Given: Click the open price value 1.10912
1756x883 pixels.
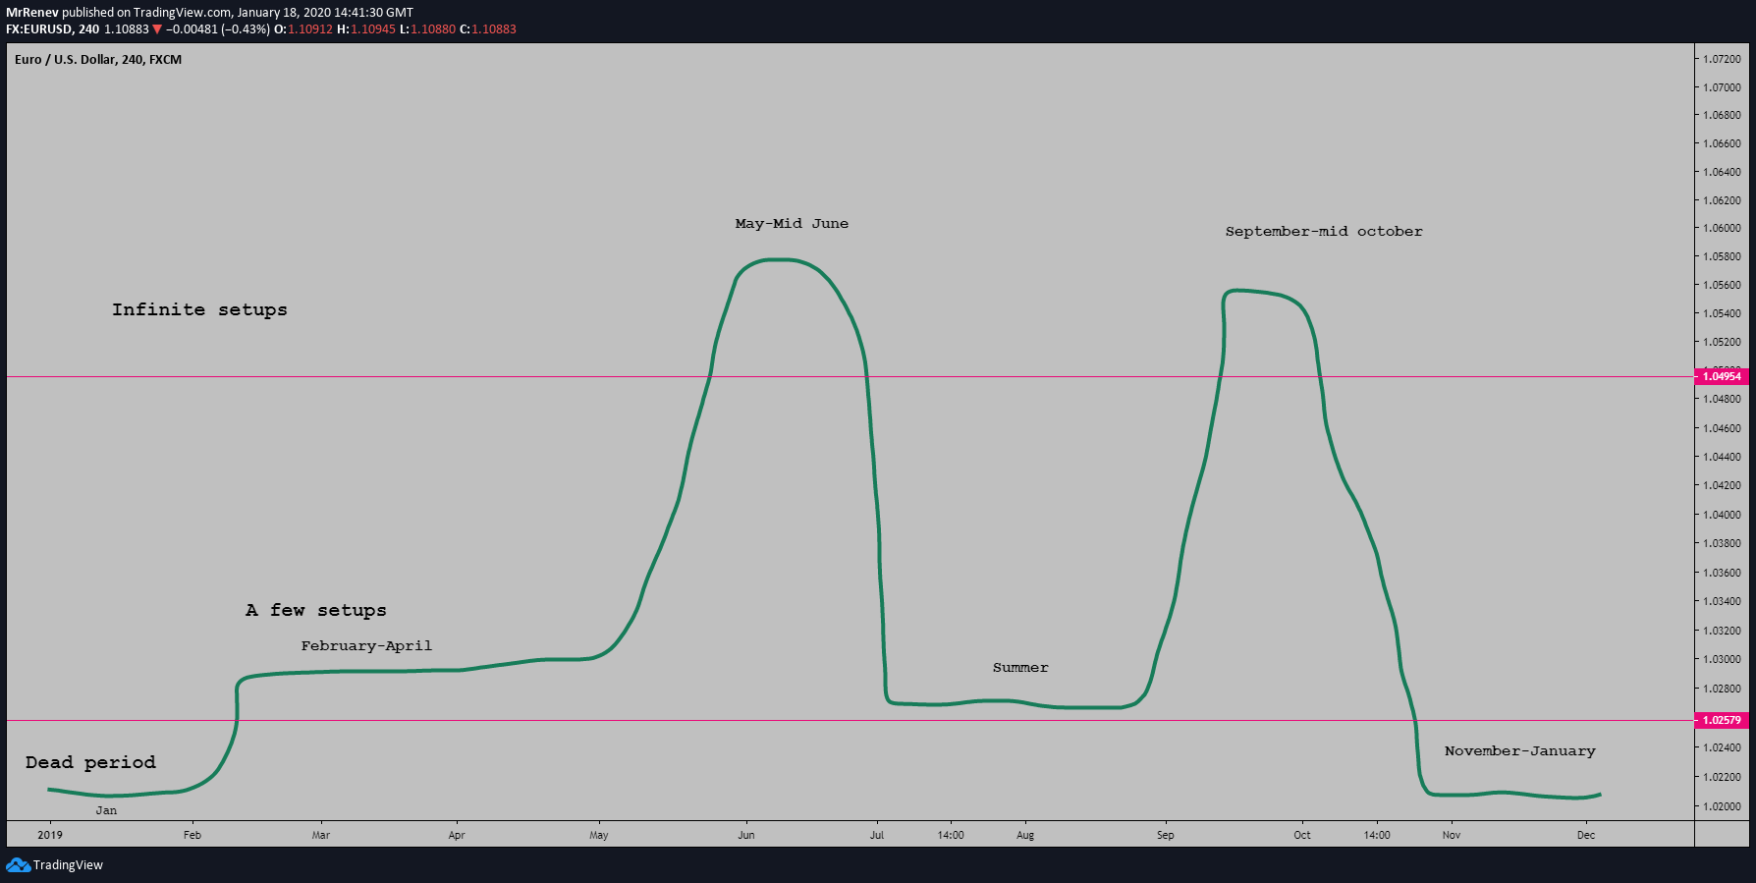Looking at the screenshot, I should click(310, 29).
